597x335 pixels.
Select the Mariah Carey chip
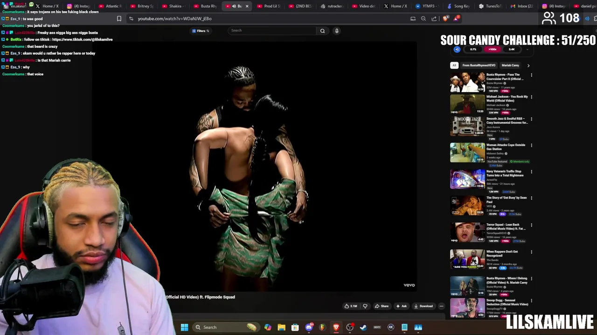(x=510, y=66)
